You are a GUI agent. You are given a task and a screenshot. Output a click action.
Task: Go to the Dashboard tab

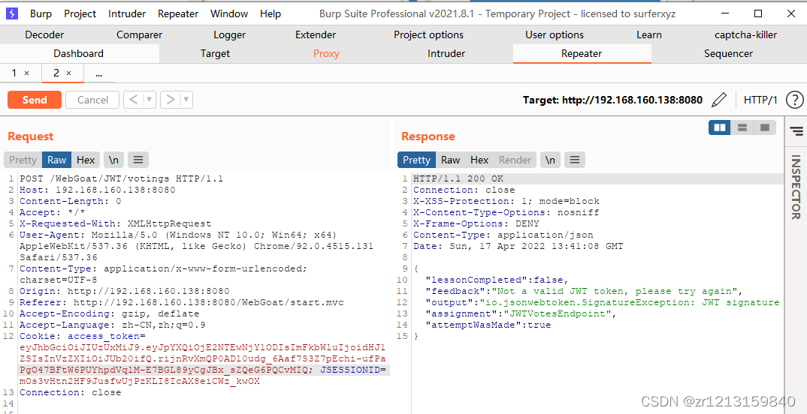tap(78, 53)
